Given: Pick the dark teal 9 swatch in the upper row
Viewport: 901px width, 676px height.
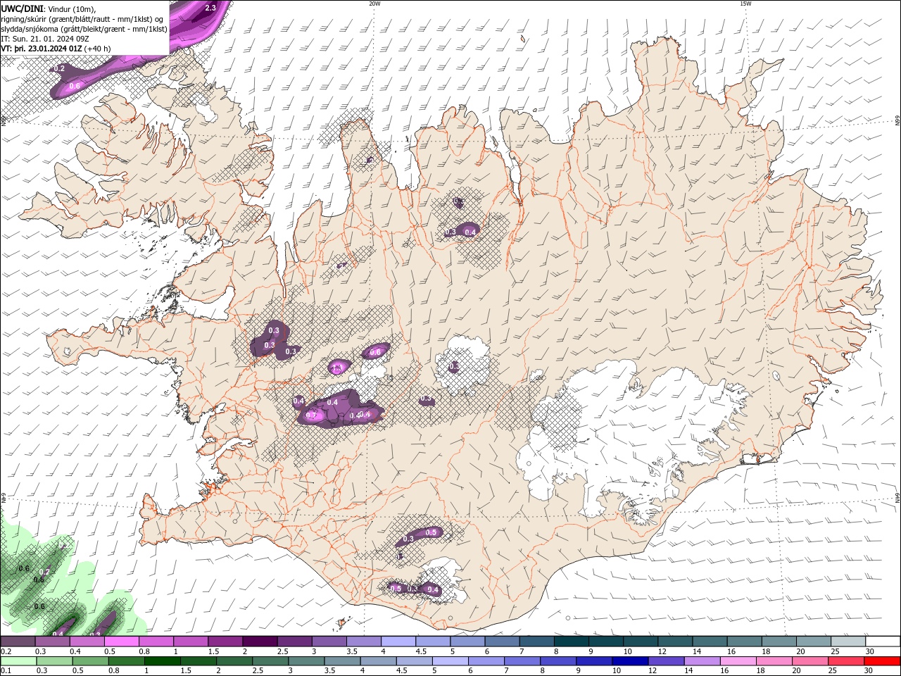Looking at the screenshot, I should [x=605, y=641].
